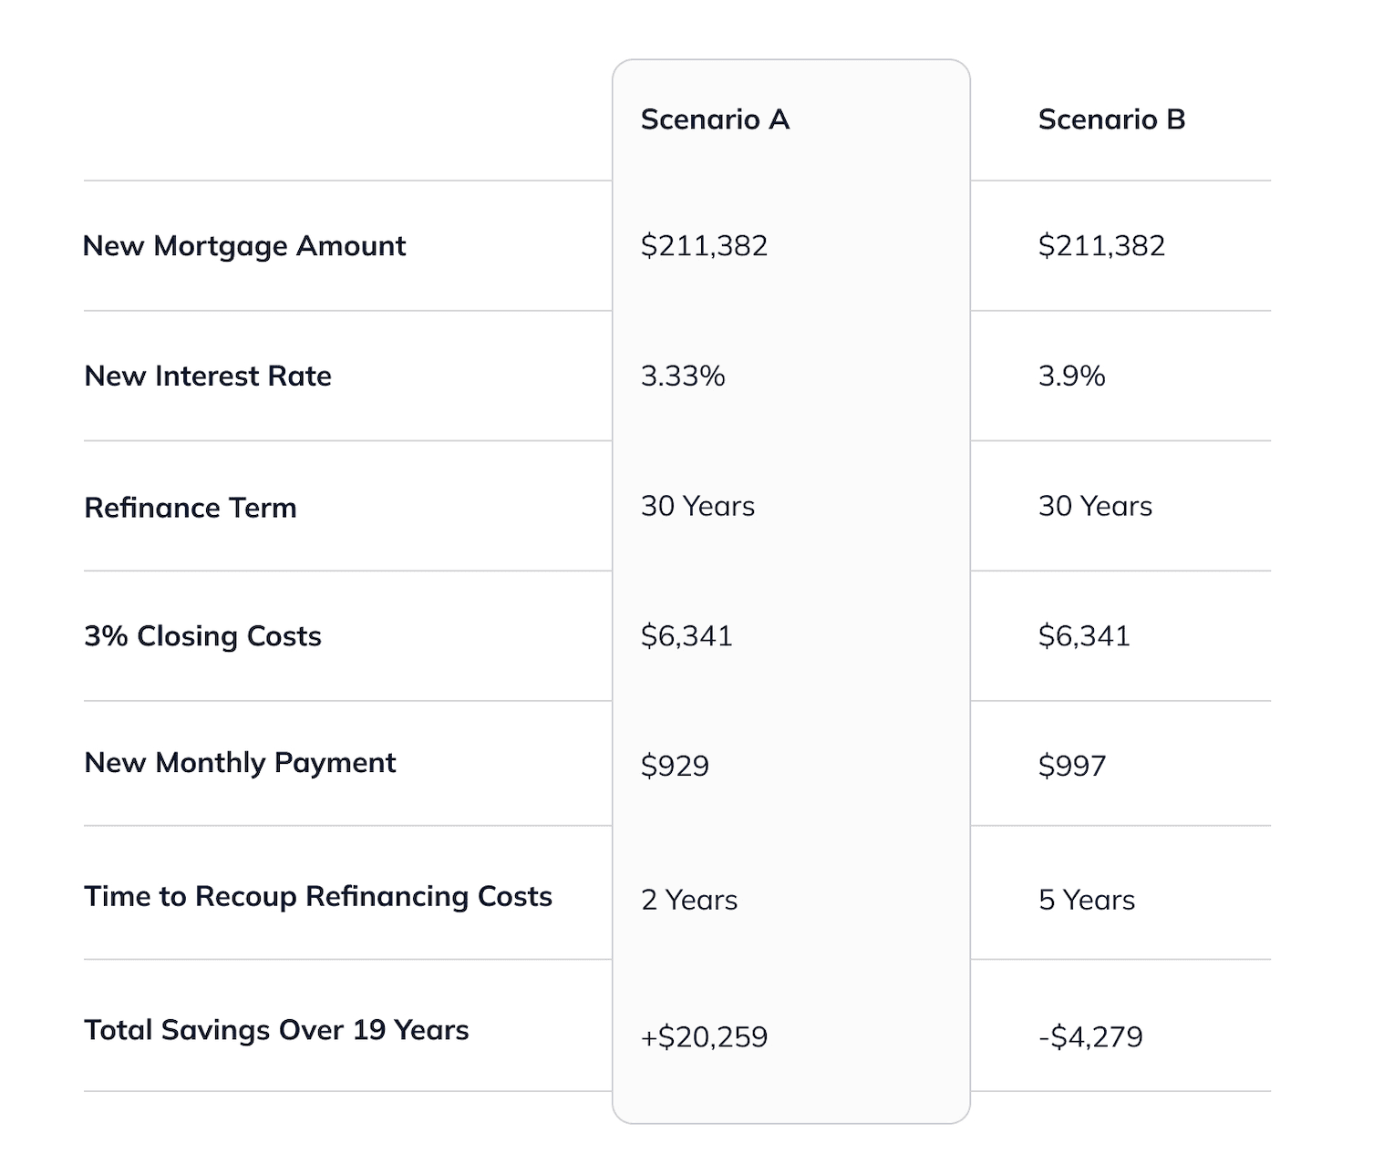Click Scenario A mortgage amount $211,382
1373x1154 pixels.
tap(704, 246)
